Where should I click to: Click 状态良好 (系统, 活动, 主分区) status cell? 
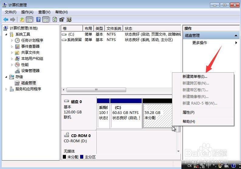point(149,40)
